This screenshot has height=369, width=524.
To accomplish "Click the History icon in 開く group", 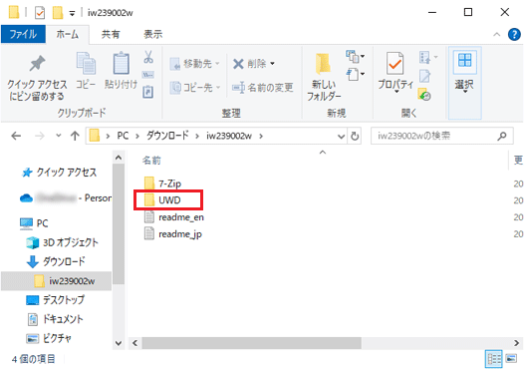I will point(424,95).
